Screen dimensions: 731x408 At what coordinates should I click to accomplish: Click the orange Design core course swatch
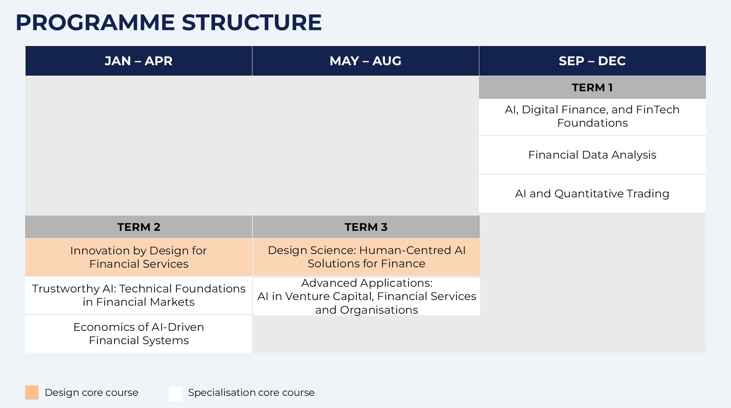32,392
